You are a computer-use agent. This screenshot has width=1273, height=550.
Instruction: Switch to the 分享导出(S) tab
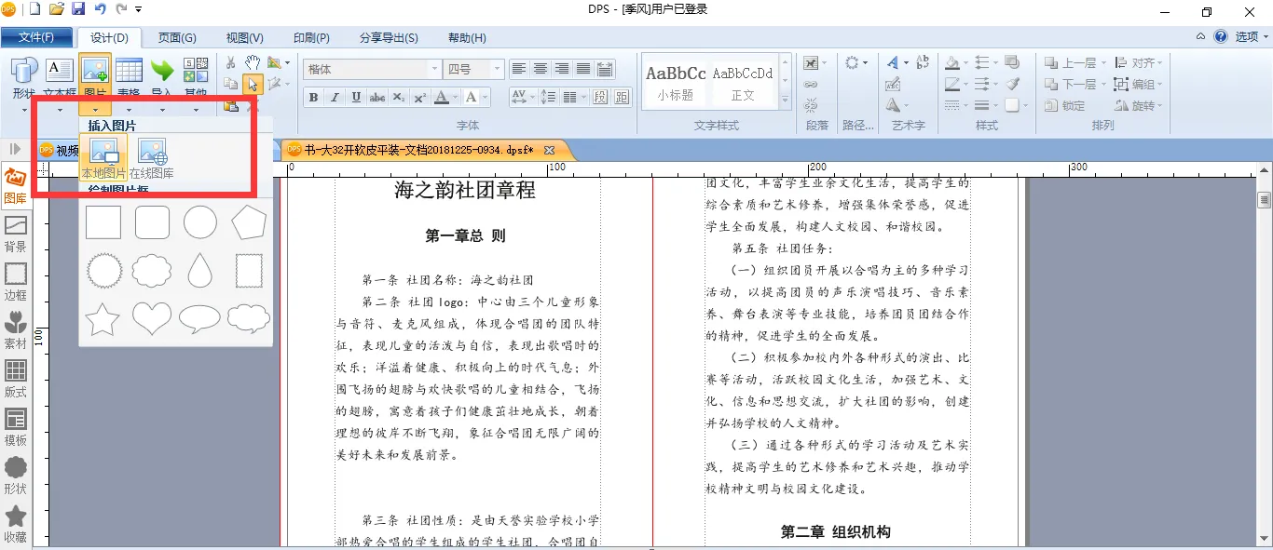[389, 38]
